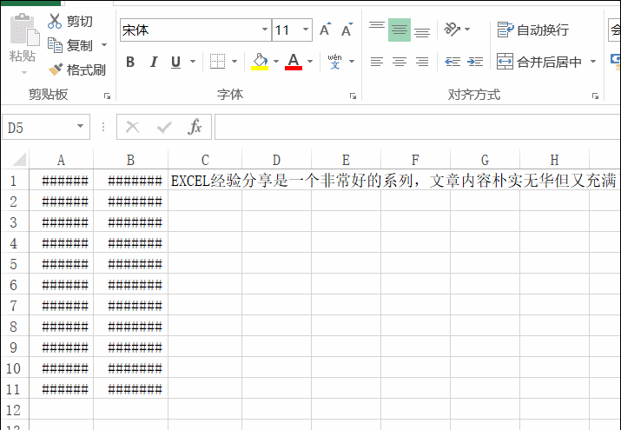Screen dimensions: 621x430
Task: Click into the formula bar
Action: click(418, 127)
